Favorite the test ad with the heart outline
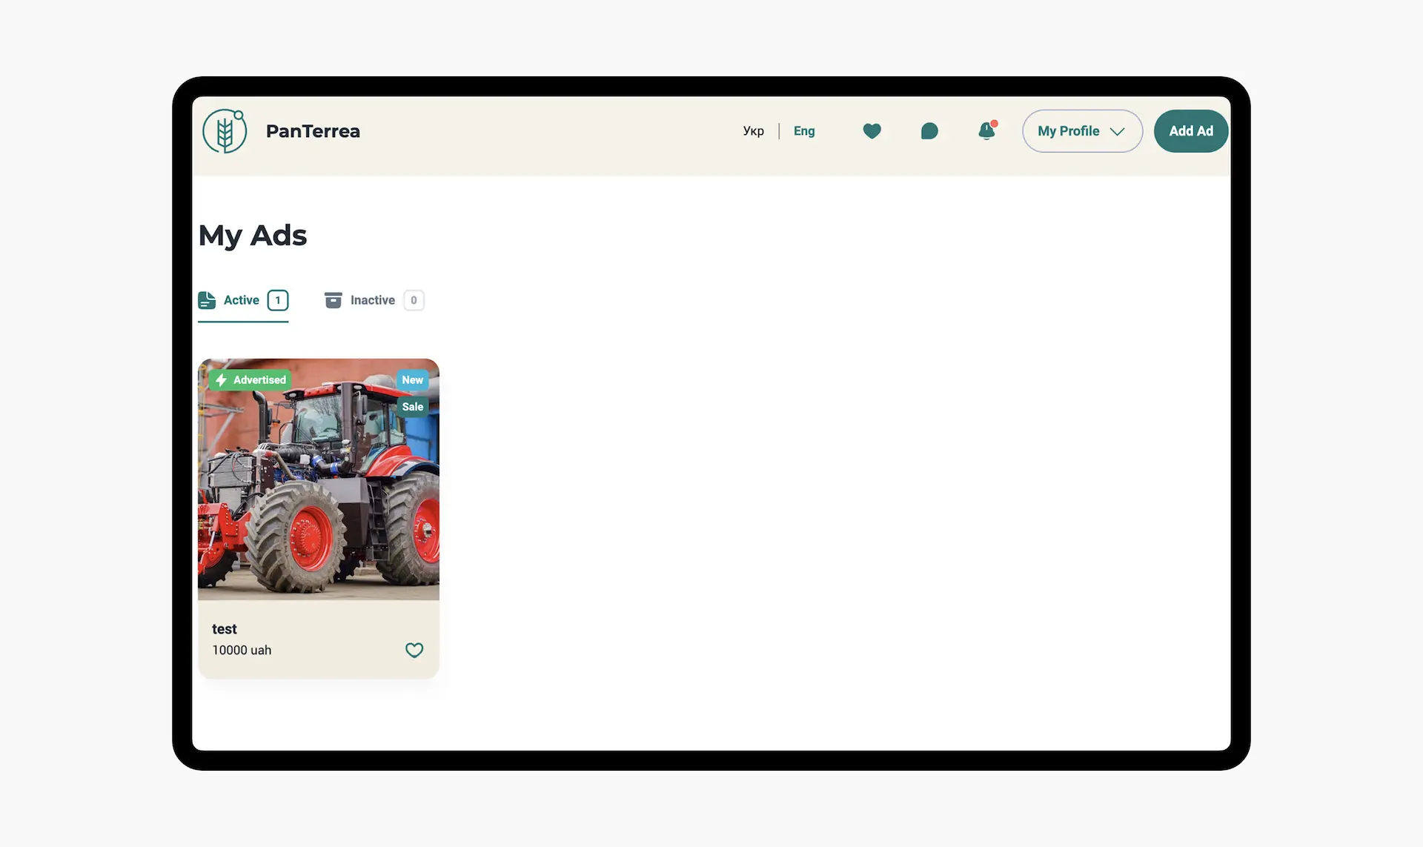This screenshot has width=1423, height=847. 414,650
